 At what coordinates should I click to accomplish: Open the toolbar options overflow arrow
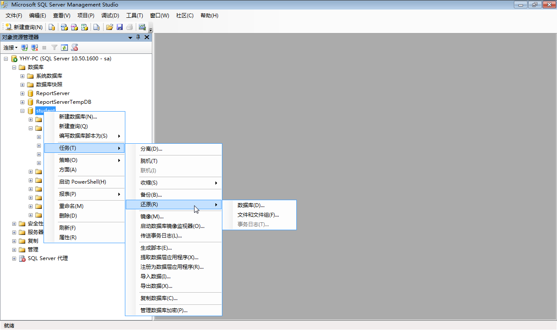click(x=151, y=30)
